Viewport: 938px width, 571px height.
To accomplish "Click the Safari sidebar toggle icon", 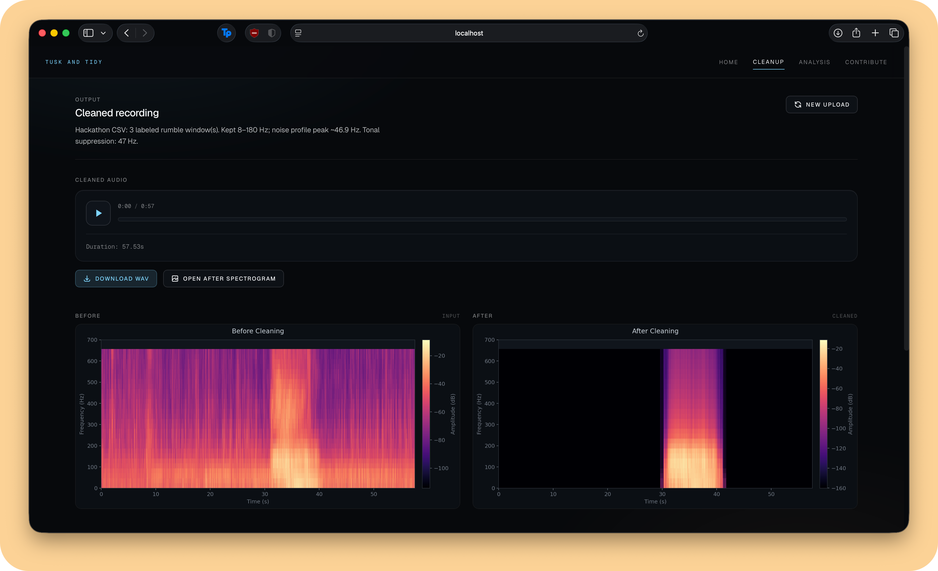I will [x=88, y=33].
